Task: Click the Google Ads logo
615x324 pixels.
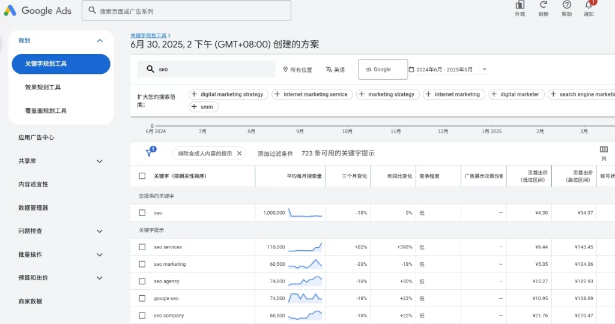Action: (x=38, y=11)
